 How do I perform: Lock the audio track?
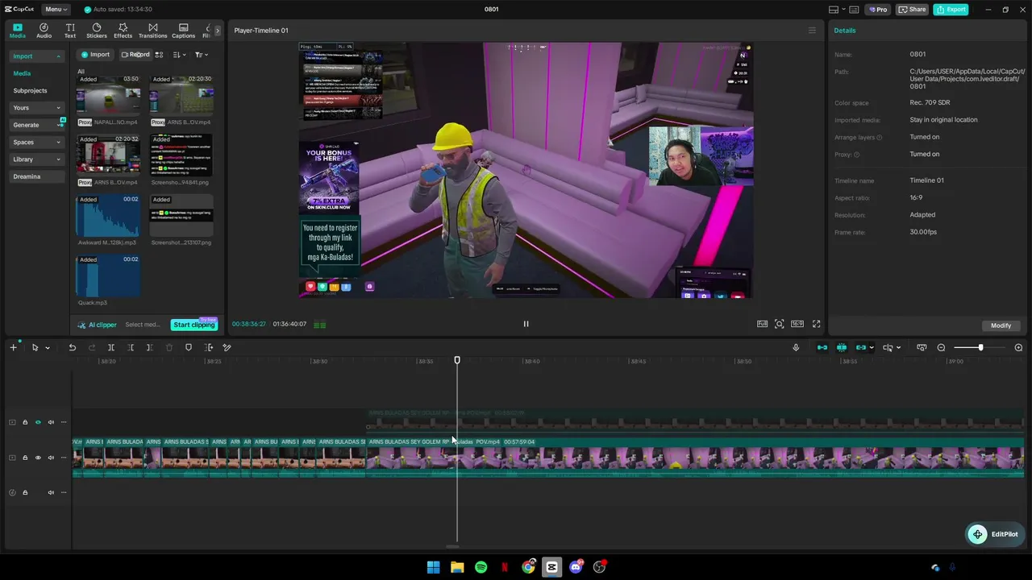point(25,492)
